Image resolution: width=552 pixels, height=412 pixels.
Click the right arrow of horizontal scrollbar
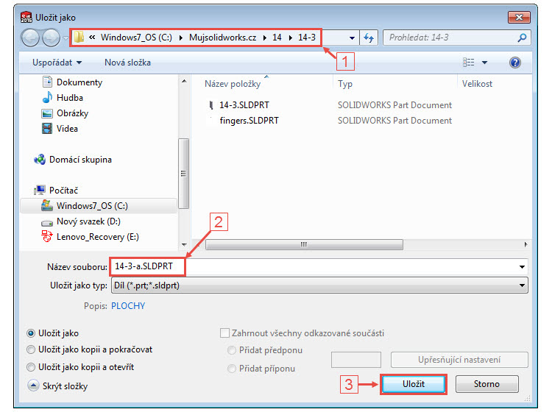pos(526,244)
